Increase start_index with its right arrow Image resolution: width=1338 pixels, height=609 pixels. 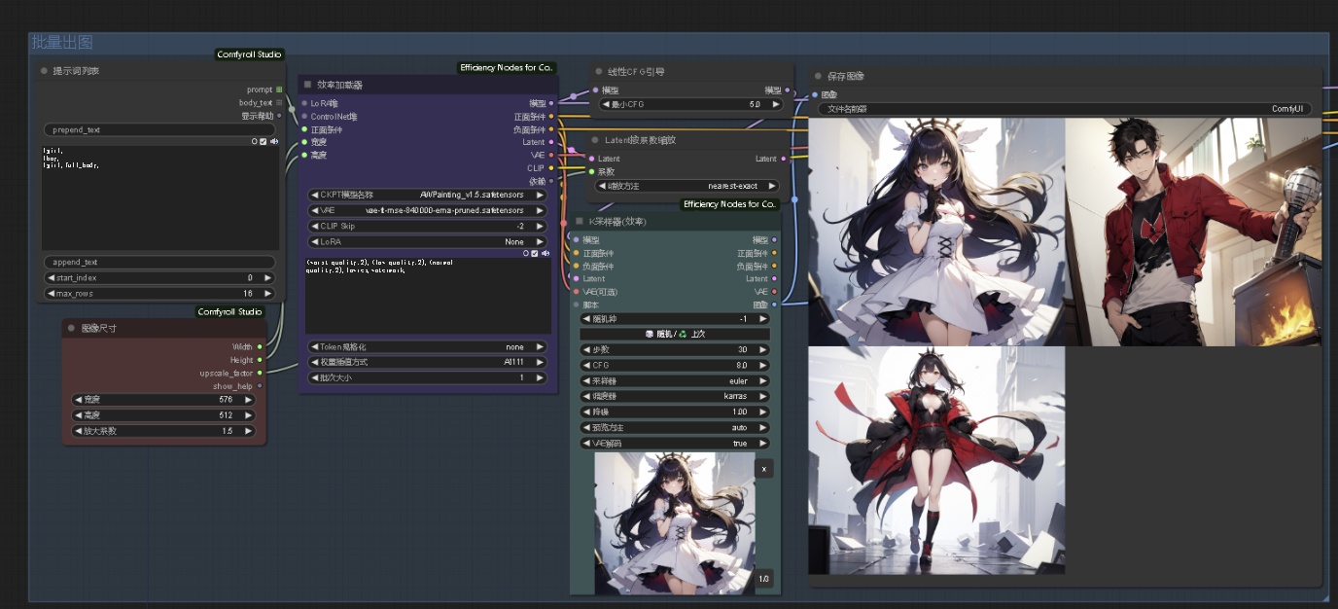click(267, 277)
